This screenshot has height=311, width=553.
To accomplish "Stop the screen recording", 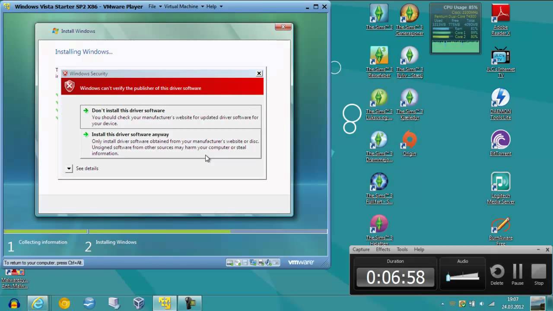I will (539, 274).
